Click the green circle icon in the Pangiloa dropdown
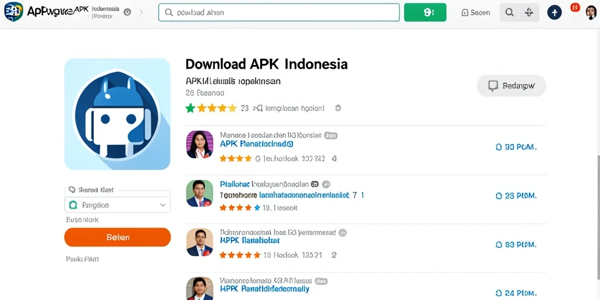Image resolution: width=600 pixels, height=300 pixels. click(x=73, y=205)
